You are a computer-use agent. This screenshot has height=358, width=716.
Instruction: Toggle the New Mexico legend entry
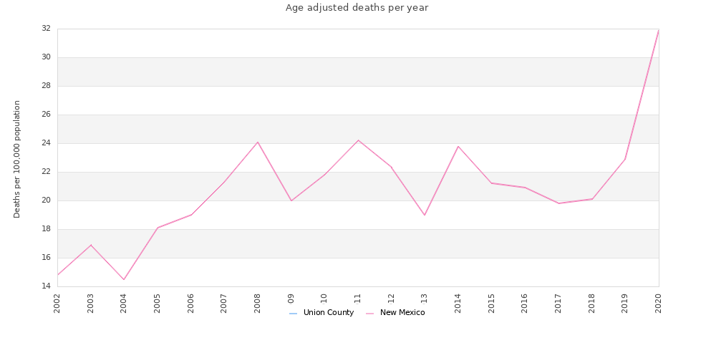[395, 313]
